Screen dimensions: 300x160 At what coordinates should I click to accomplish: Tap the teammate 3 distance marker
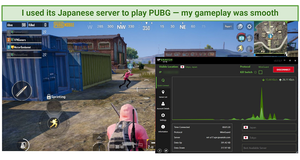click(x=133, y=66)
